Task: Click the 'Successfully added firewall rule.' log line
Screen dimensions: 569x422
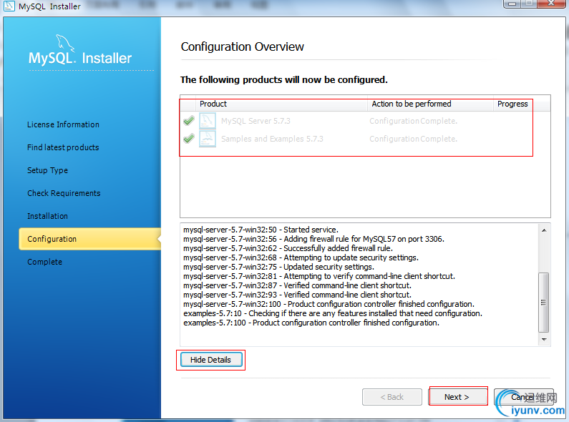Action: (x=288, y=248)
